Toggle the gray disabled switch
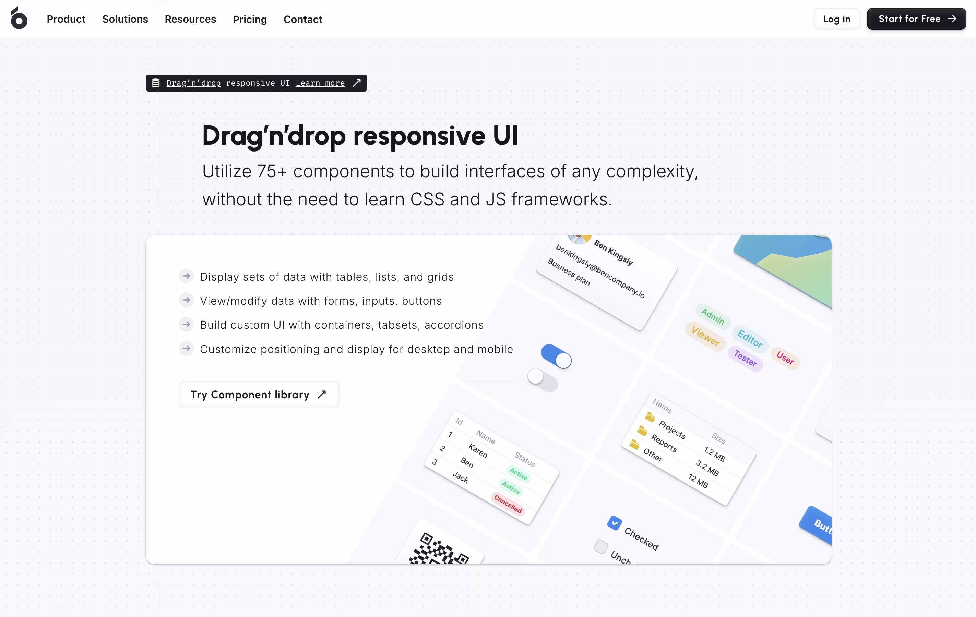The height and width of the screenshot is (617, 976). coord(543,380)
